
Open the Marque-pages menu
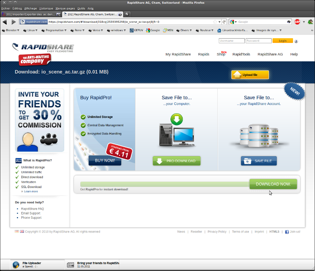click(65, 8)
